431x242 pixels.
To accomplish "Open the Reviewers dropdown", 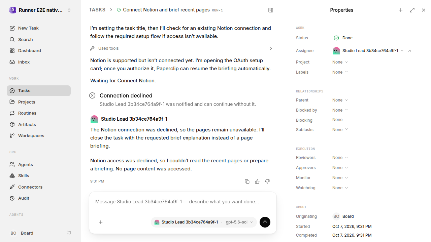I will [340, 158].
